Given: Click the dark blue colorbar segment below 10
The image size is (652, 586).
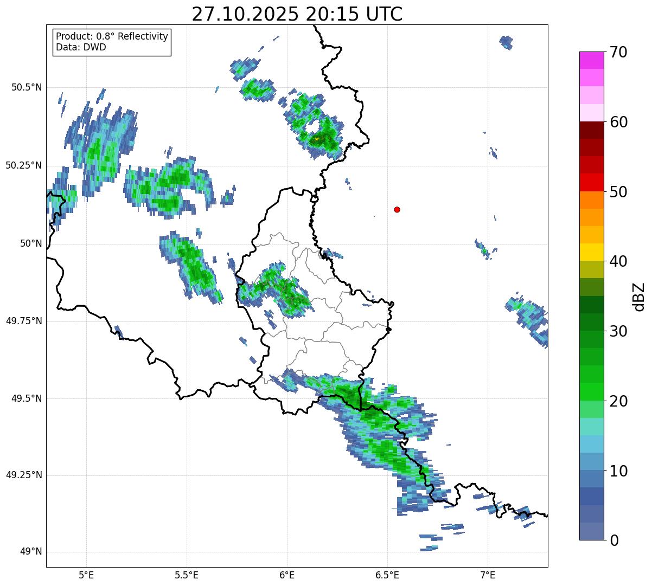Looking at the screenshot, I should 592,496.
